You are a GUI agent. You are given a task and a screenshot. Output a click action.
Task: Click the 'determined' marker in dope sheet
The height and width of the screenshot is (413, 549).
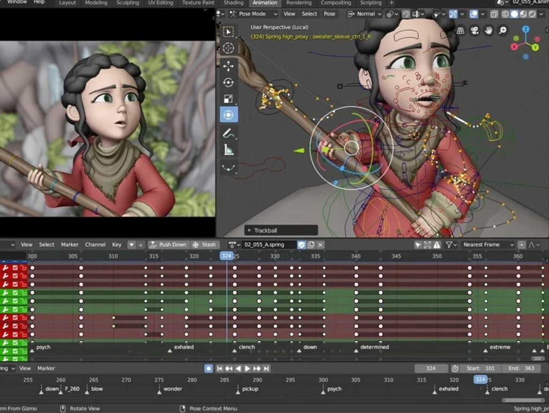coord(374,347)
